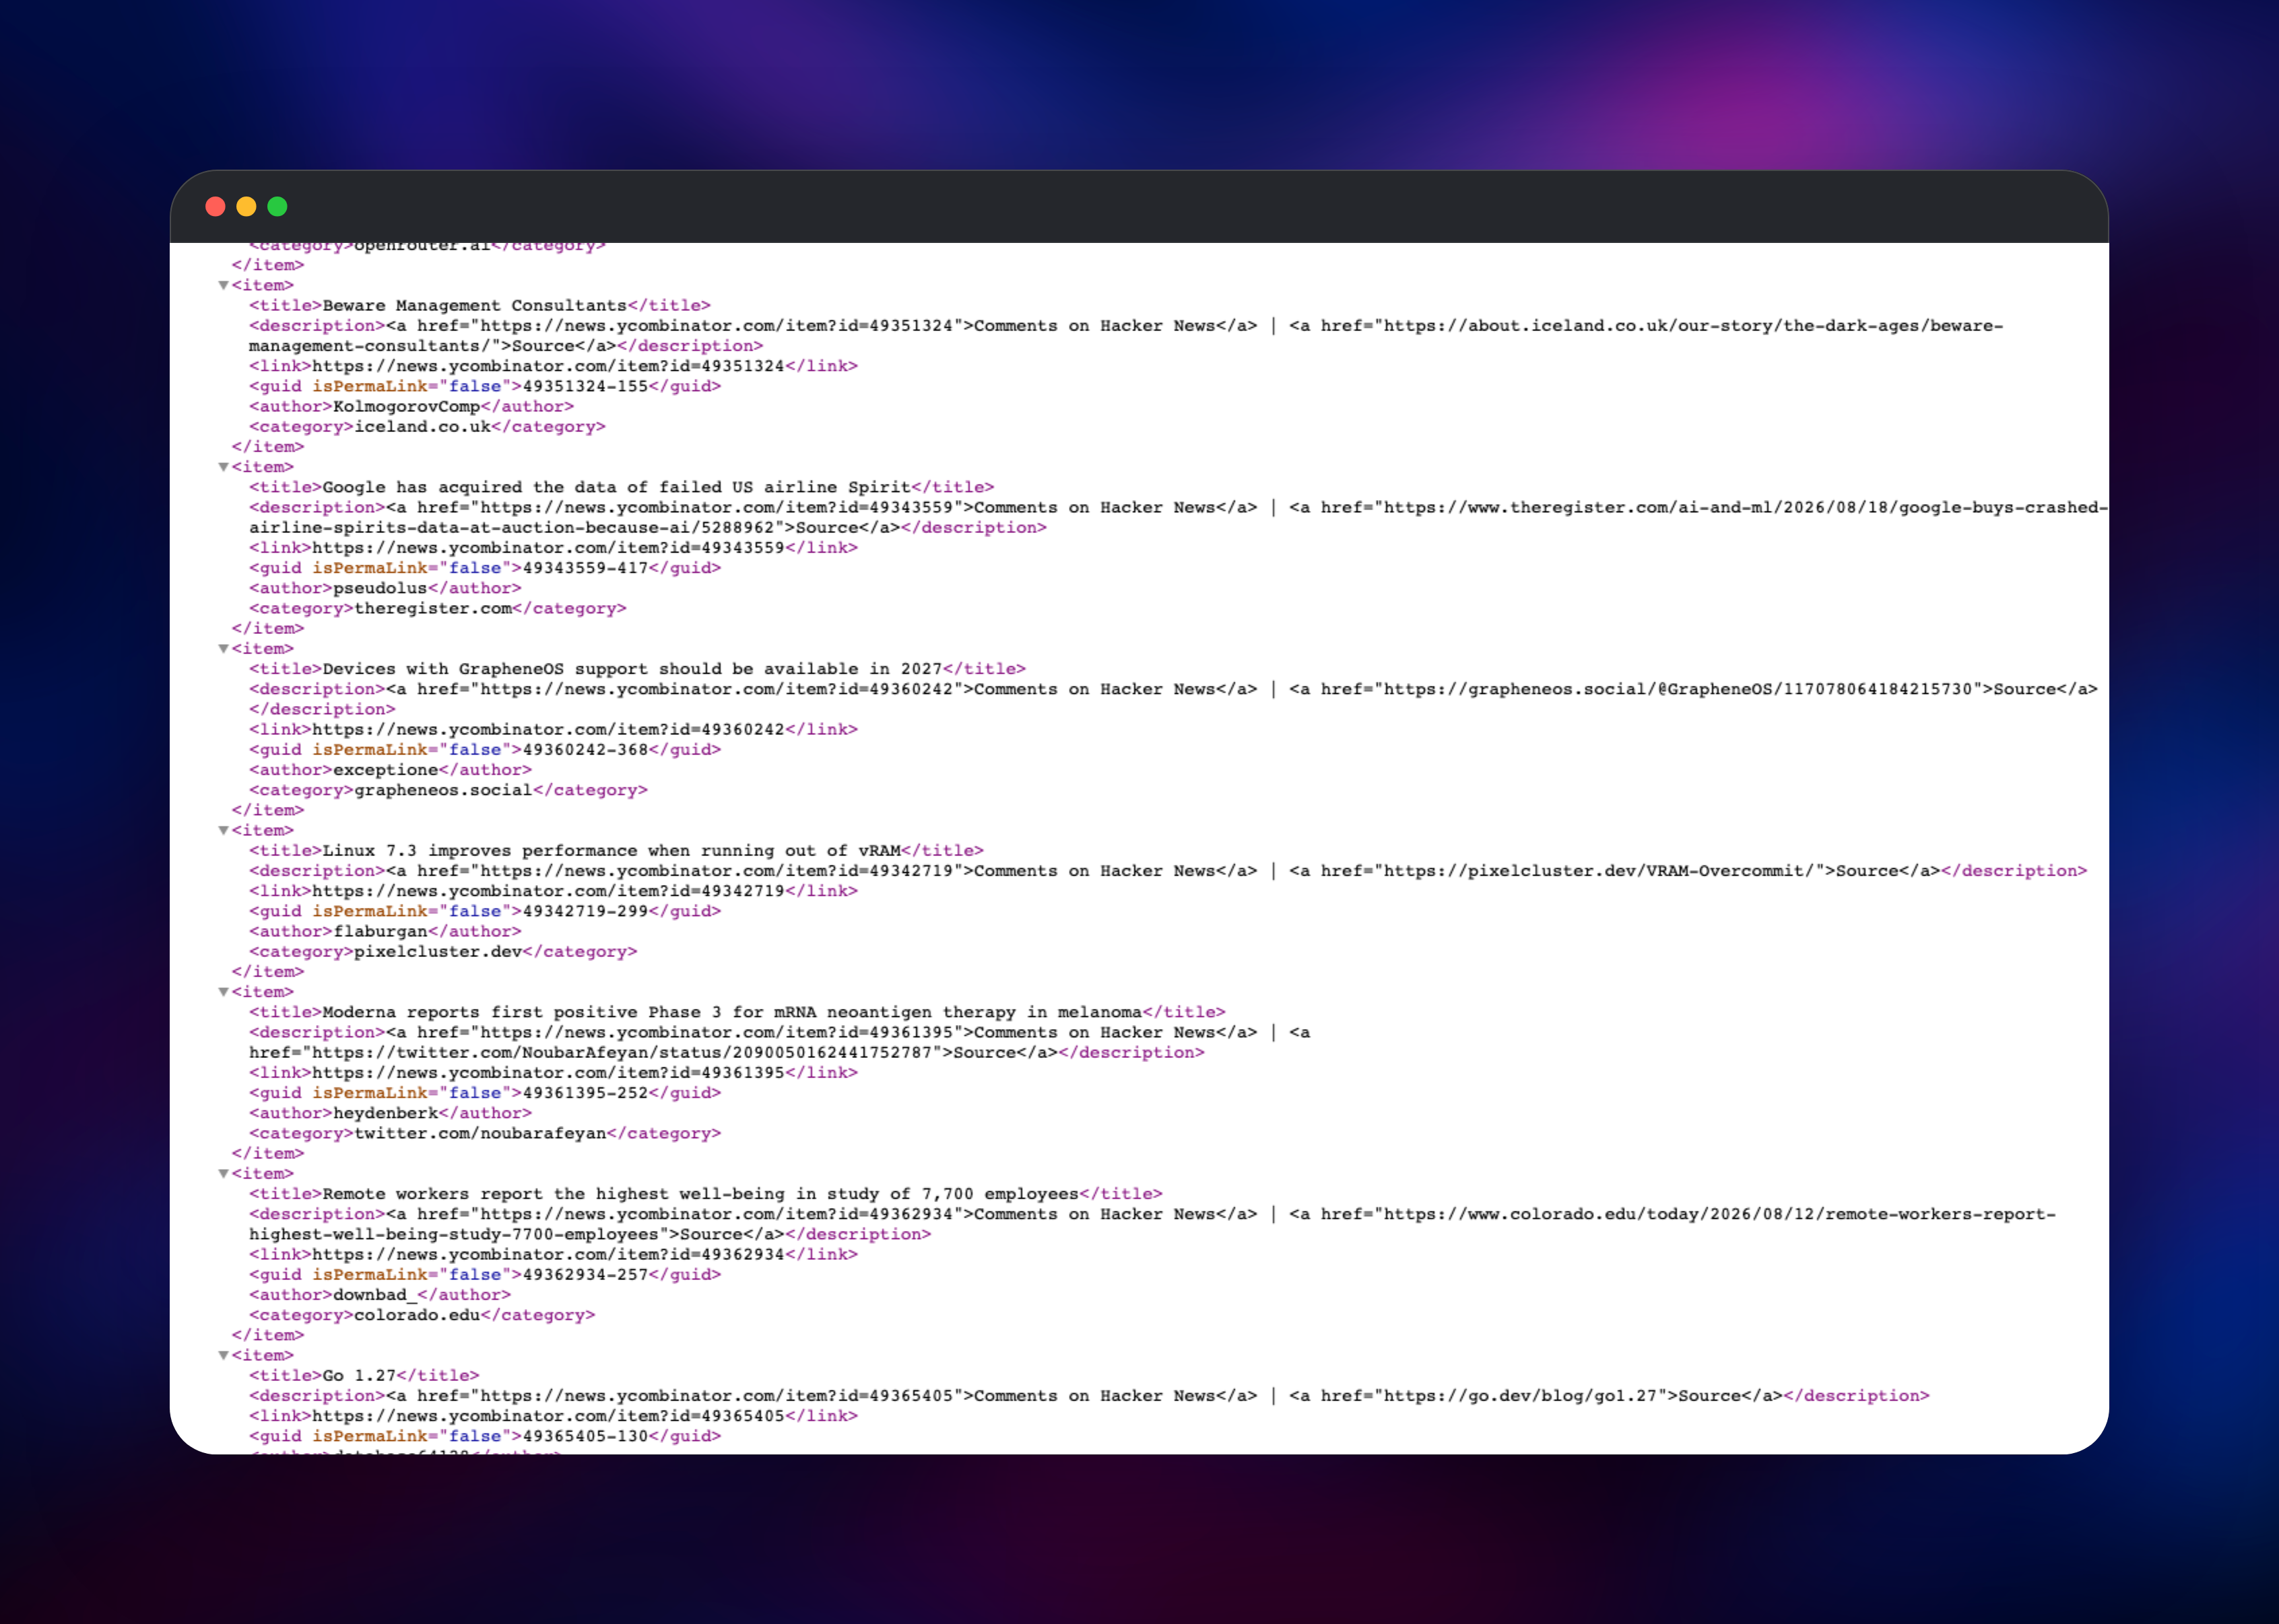Image resolution: width=2279 pixels, height=1624 pixels.
Task: Click title 'Linux 7.3 improves performance when running out of vRAM'
Action: pyautogui.click(x=612, y=851)
